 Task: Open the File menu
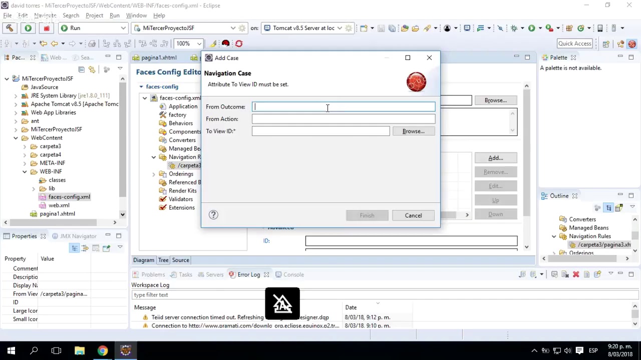pos(8,15)
